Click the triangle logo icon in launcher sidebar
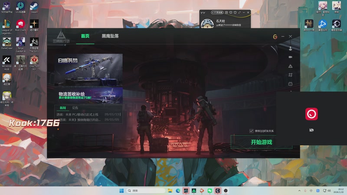 tap(290, 66)
